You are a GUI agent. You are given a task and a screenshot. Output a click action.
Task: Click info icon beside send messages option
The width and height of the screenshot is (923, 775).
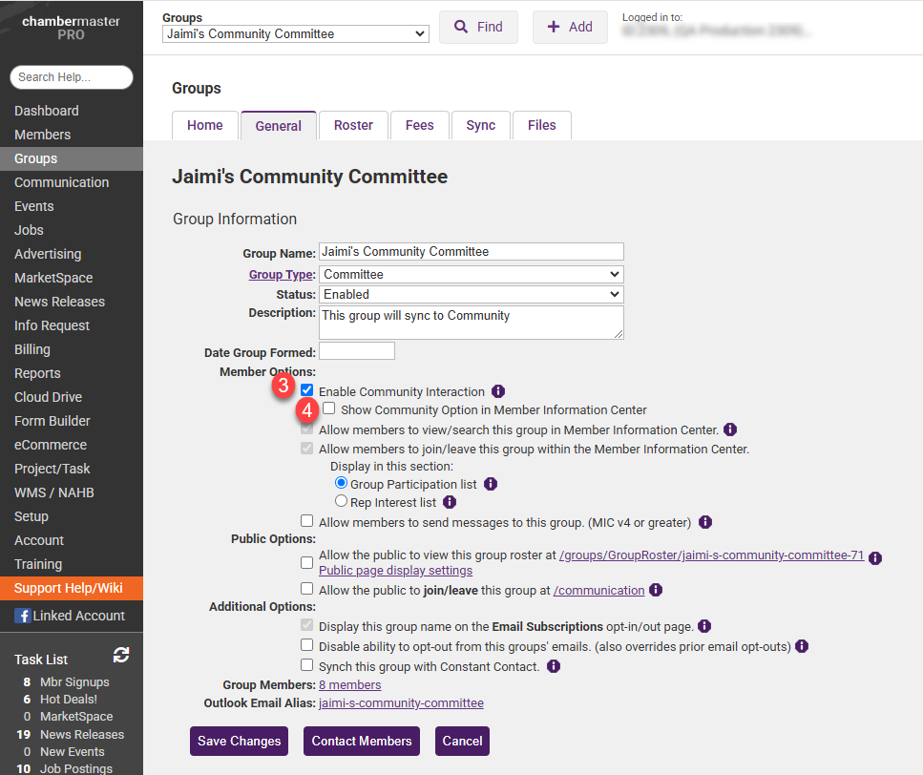pos(705,522)
